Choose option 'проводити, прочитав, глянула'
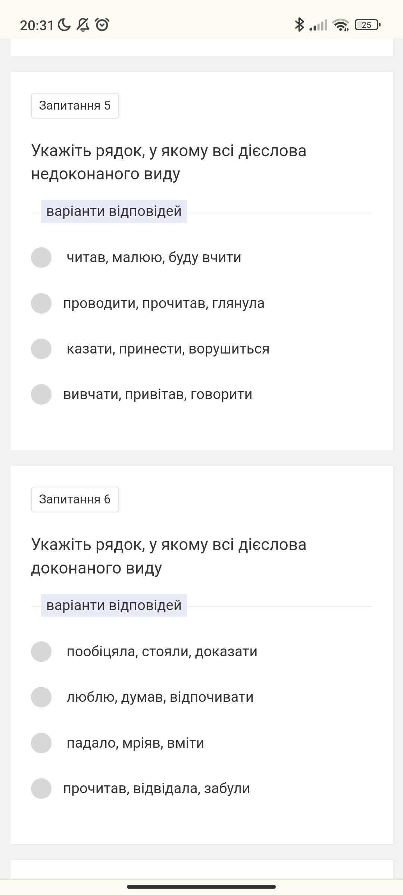 pos(41,303)
